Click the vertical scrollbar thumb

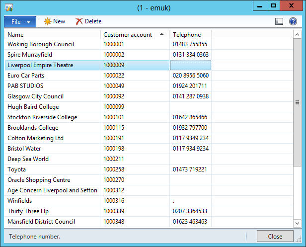tap(297, 102)
